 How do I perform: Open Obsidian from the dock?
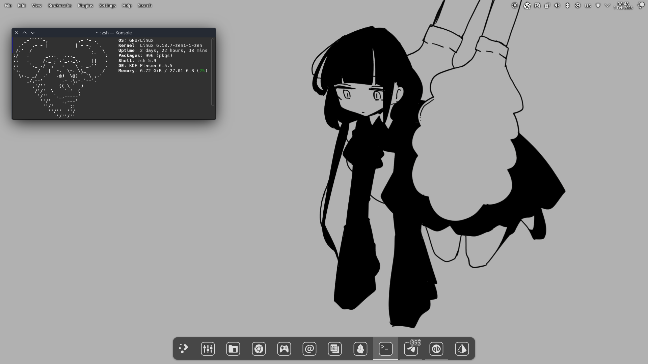coord(360,348)
